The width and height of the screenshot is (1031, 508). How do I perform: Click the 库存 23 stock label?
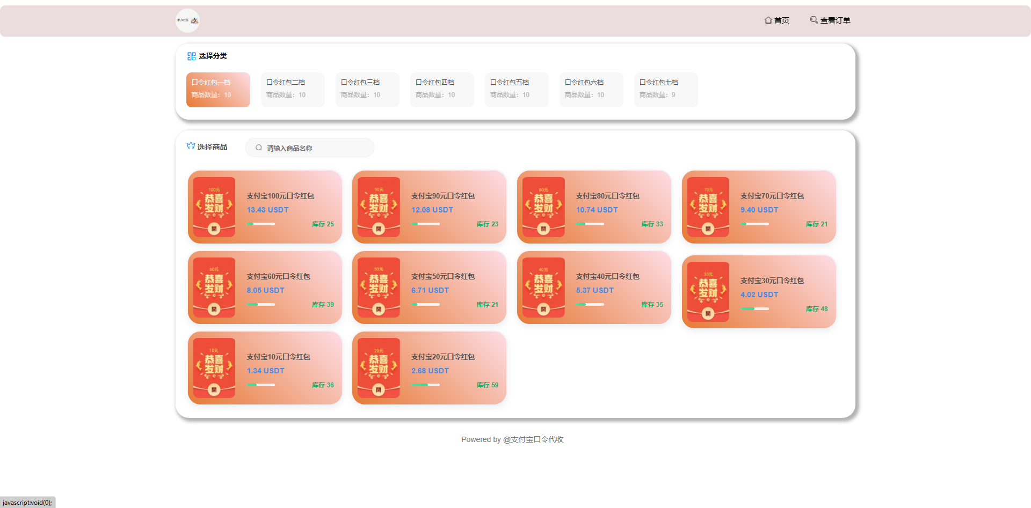pyautogui.click(x=488, y=224)
